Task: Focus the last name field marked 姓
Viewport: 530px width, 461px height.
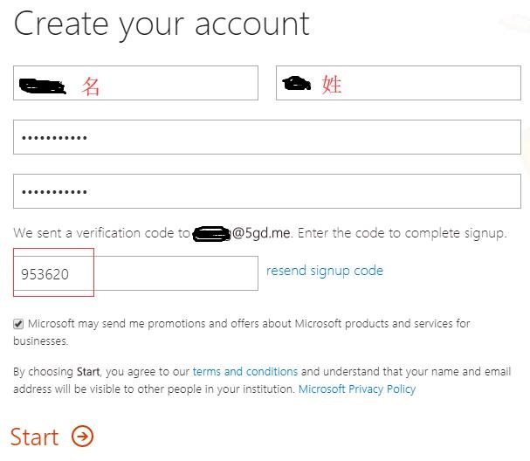Action: [x=398, y=83]
